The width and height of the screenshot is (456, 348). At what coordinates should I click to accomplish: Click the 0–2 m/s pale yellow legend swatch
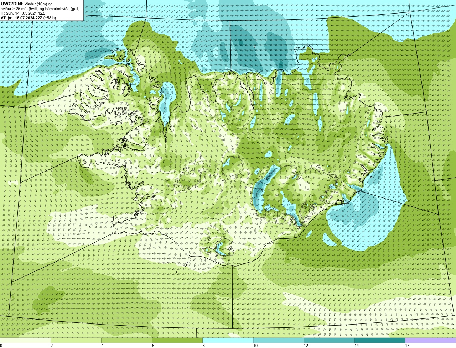point(25,341)
